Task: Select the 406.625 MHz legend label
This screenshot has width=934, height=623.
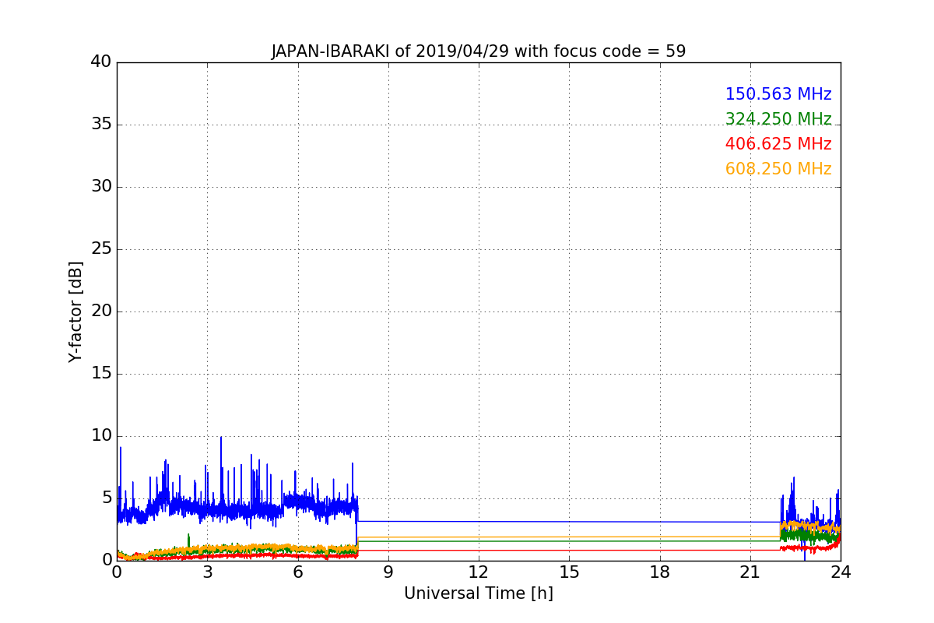Action: [778, 144]
